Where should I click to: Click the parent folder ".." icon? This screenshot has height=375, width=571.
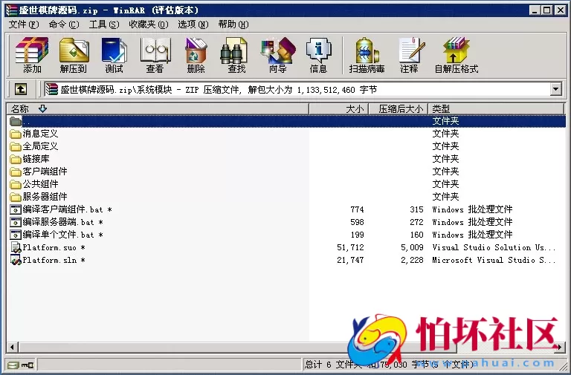16,121
